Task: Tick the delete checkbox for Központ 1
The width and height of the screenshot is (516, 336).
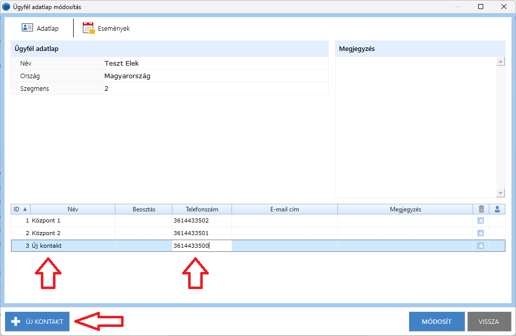Action: (x=481, y=221)
